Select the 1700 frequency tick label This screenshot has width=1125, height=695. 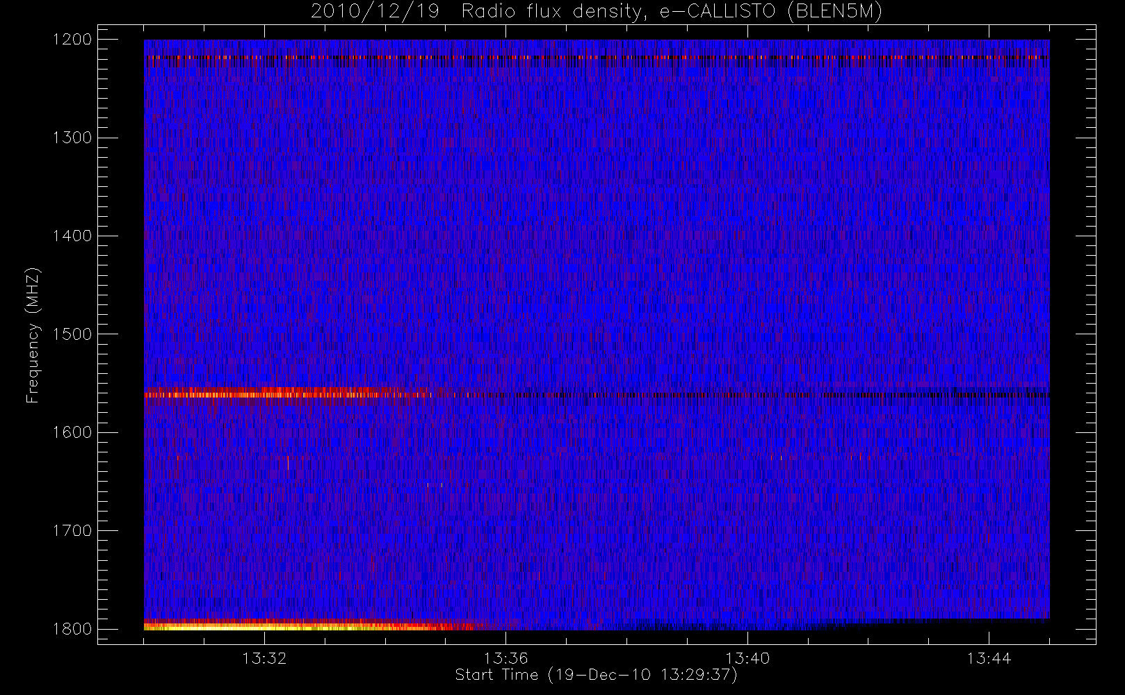[72, 530]
